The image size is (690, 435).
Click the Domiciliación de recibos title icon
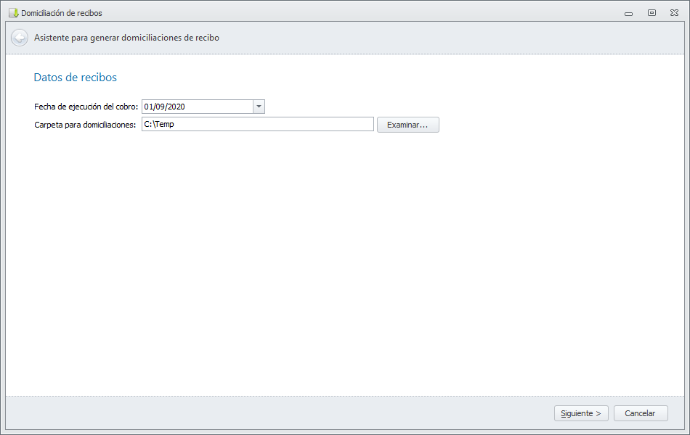point(13,13)
